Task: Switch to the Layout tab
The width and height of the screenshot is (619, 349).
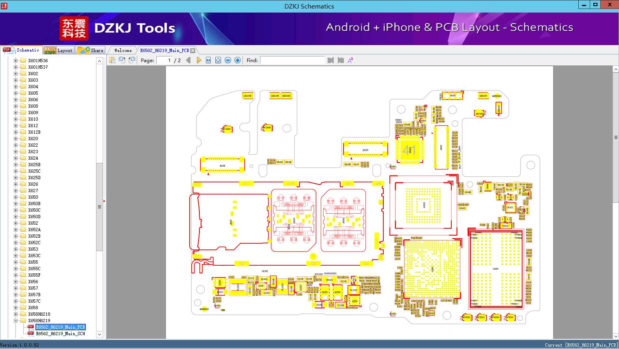Action: click(x=58, y=50)
